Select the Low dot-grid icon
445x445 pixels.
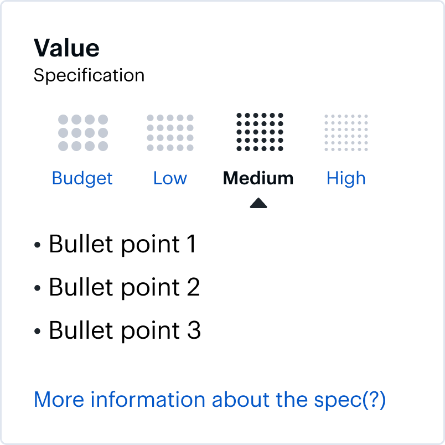(x=170, y=133)
